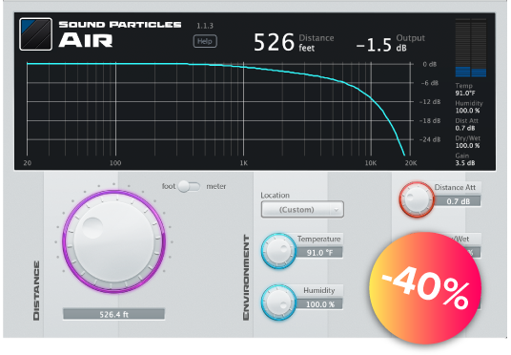
Task: Click the frequency response curve graph
Action: [218, 109]
